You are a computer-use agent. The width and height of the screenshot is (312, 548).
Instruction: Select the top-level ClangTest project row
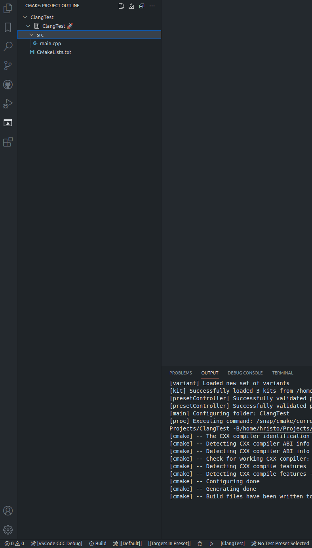(x=89, y=17)
